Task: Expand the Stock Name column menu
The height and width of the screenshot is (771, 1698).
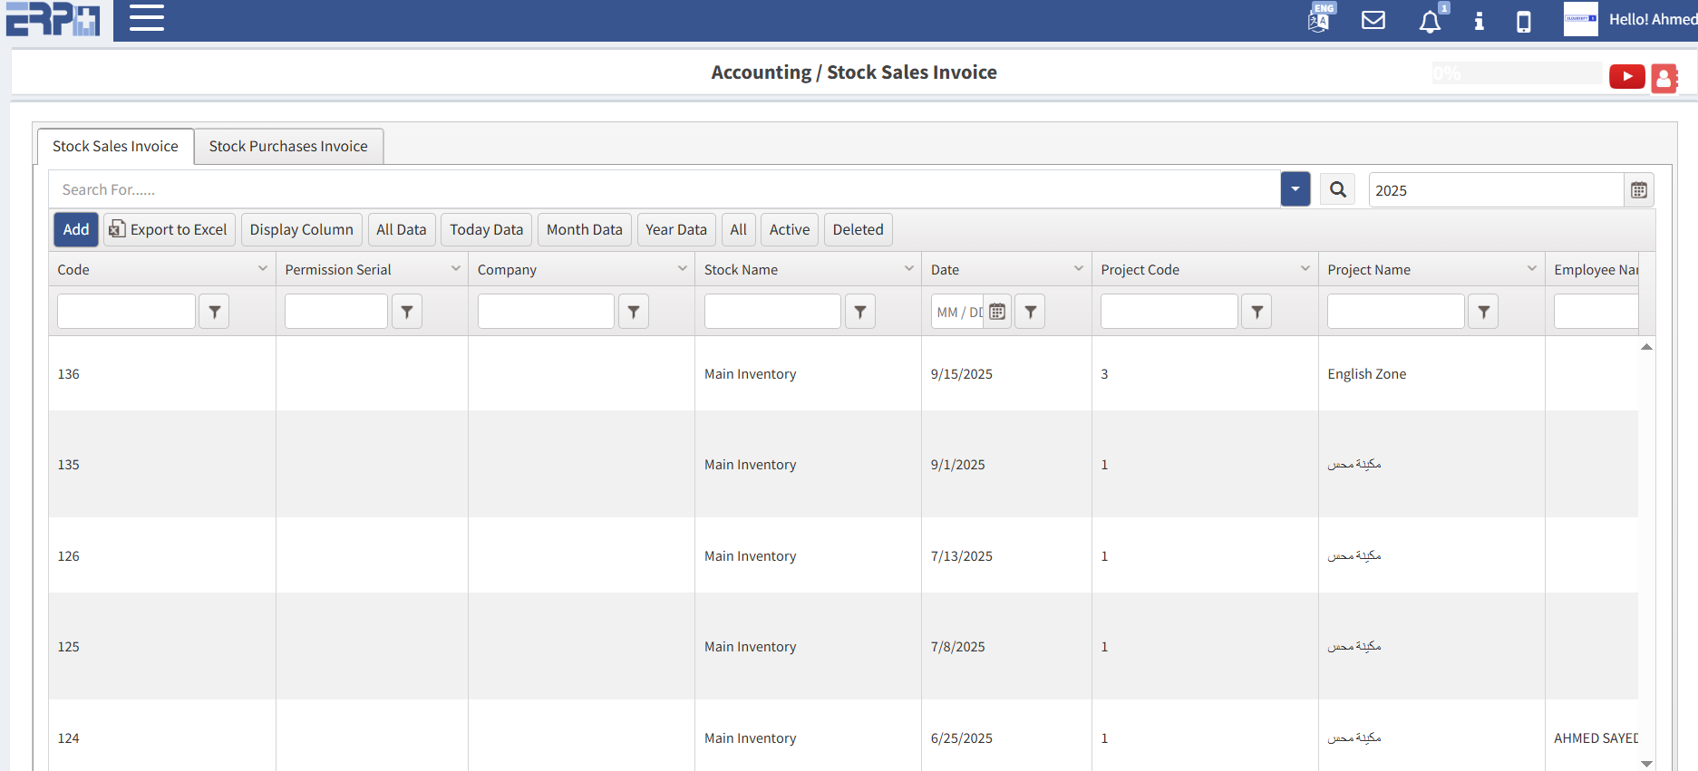Action: [908, 269]
